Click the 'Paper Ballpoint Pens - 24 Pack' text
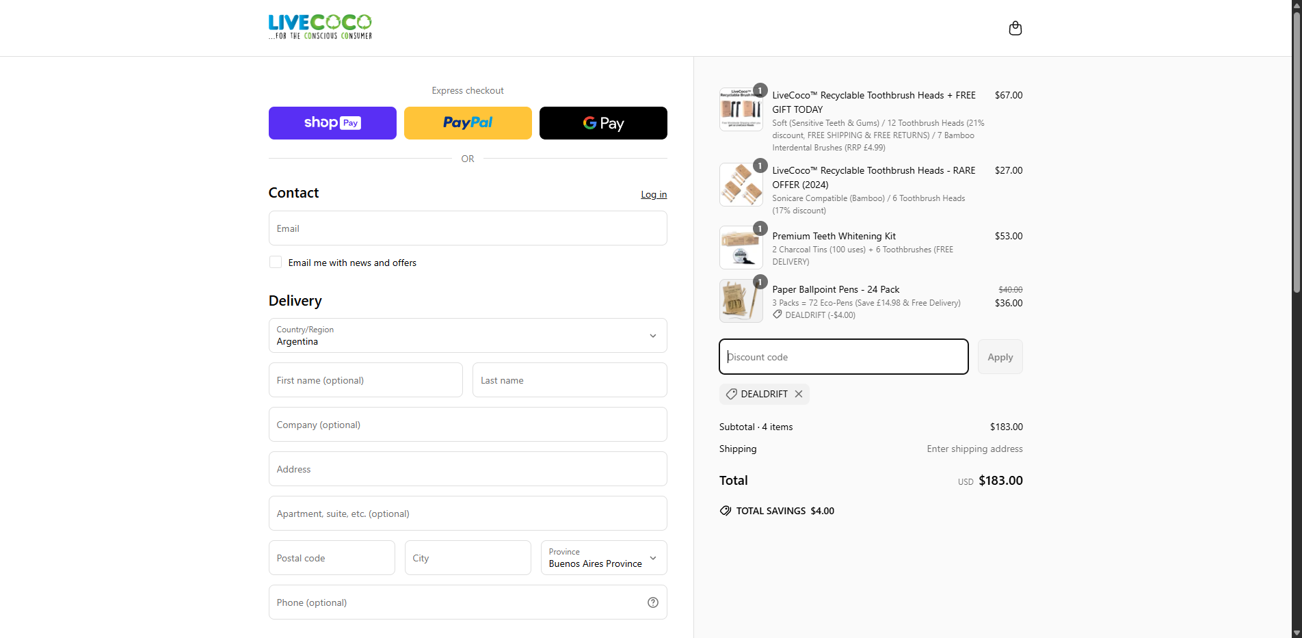This screenshot has height=638, width=1302. tap(836, 289)
